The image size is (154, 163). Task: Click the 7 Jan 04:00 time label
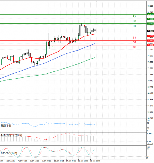22,161
